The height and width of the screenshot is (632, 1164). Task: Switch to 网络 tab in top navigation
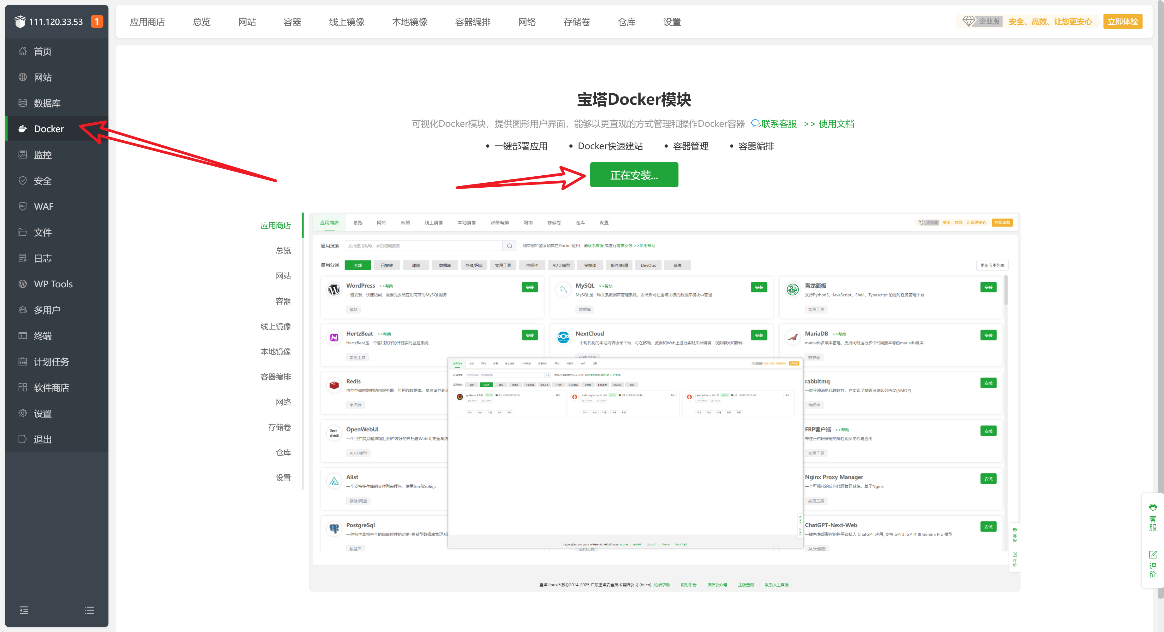[527, 22]
